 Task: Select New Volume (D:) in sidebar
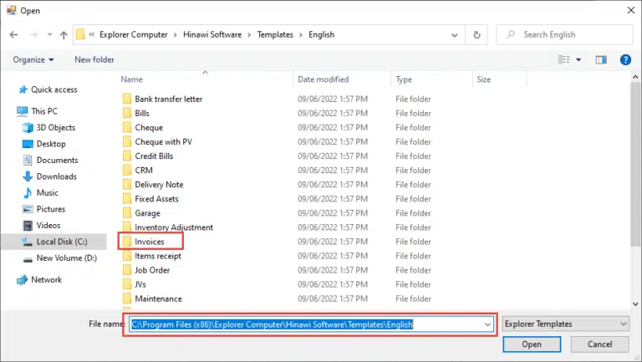point(60,258)
